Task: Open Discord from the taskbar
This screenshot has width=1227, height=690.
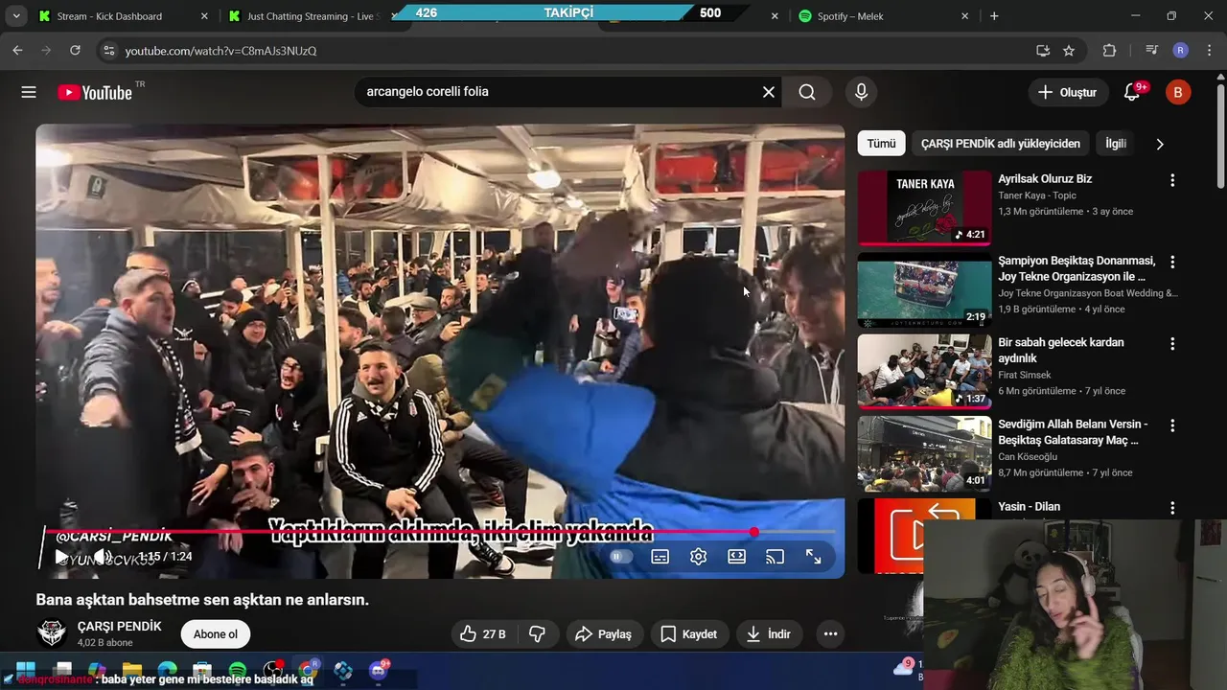Action: tap(379, 671)
